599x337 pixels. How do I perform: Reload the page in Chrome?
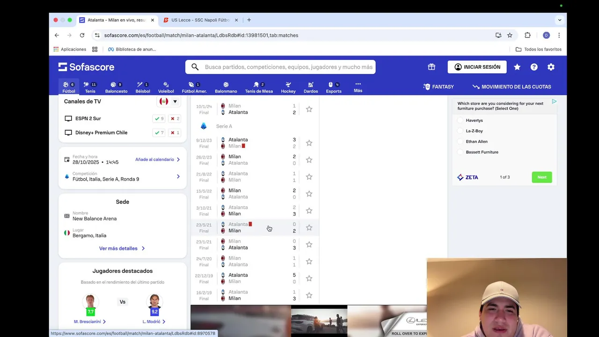[82, 35]
